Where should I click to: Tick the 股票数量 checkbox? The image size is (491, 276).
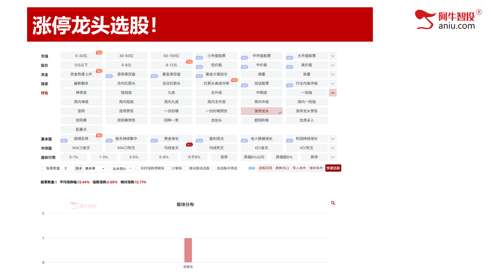point(43,168)
